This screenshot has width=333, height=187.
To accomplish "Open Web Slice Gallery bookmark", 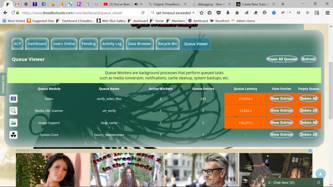I will pos(111,21).
